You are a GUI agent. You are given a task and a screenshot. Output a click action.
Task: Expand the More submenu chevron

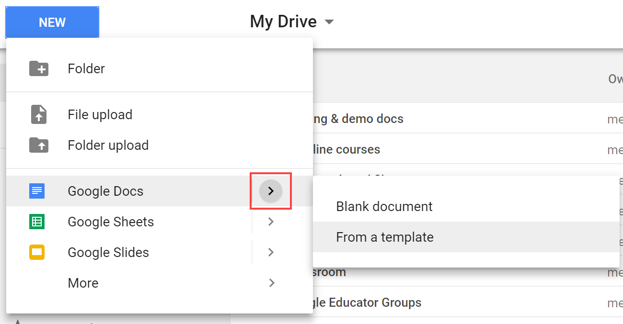tap(271, 283)
